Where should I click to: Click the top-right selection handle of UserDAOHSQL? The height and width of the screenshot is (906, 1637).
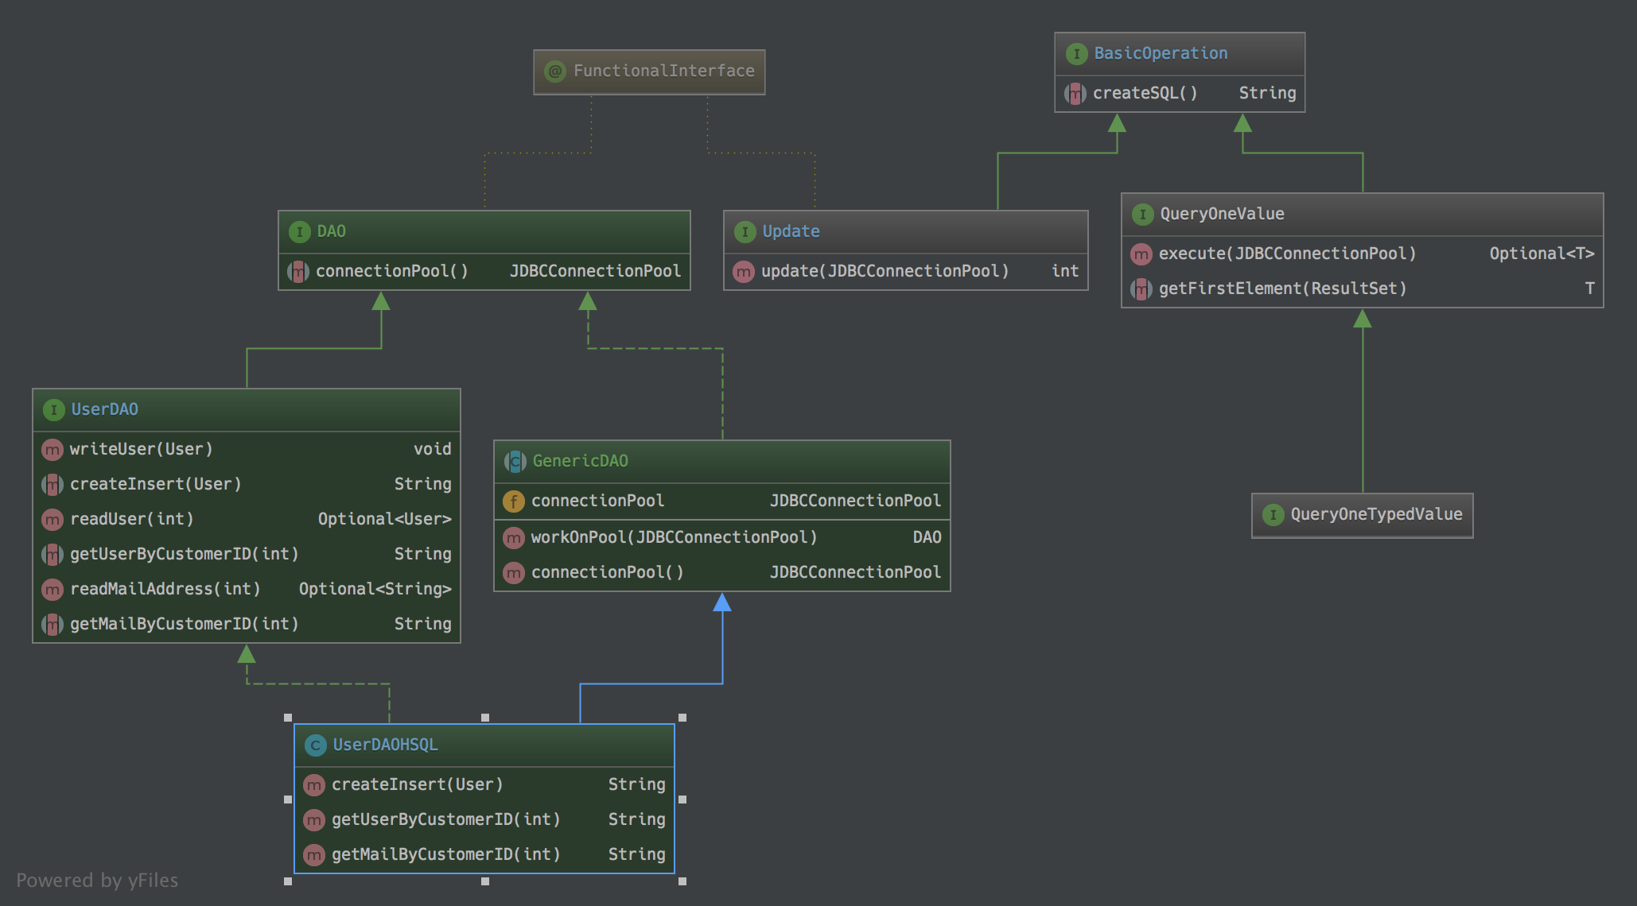point(682,718)
